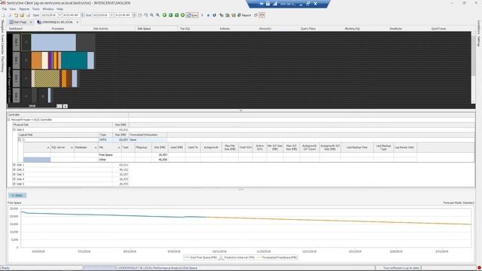Open the Tools menu
Viewport: 482px width, 271px height.
point(36,9)
